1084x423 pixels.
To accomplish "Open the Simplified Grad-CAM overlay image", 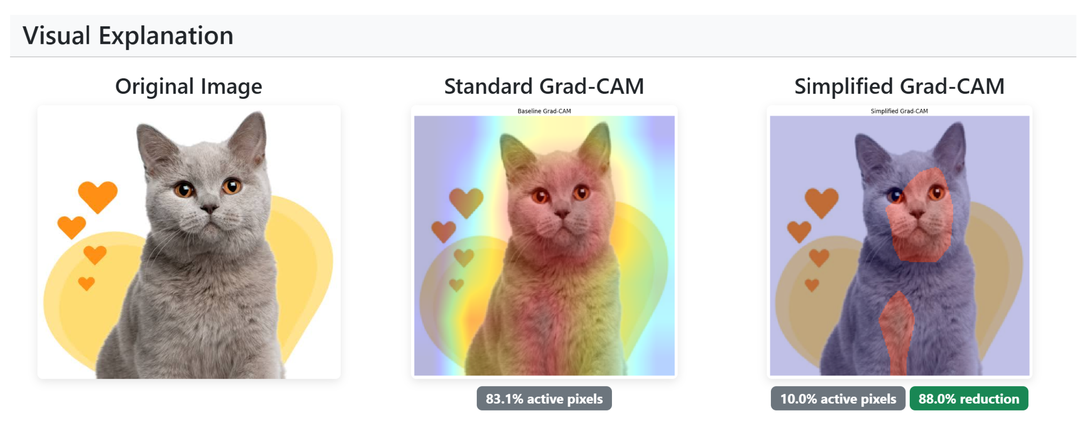I will [x=899, y=245].
